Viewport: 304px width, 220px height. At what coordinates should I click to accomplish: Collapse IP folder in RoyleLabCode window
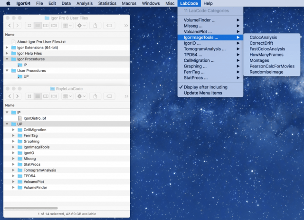7,112
